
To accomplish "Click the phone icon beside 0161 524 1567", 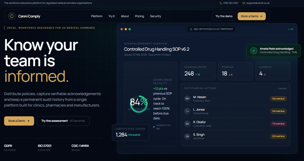I will [x=221, y=3].
